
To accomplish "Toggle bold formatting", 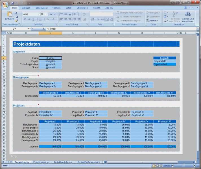I will 25,19.
